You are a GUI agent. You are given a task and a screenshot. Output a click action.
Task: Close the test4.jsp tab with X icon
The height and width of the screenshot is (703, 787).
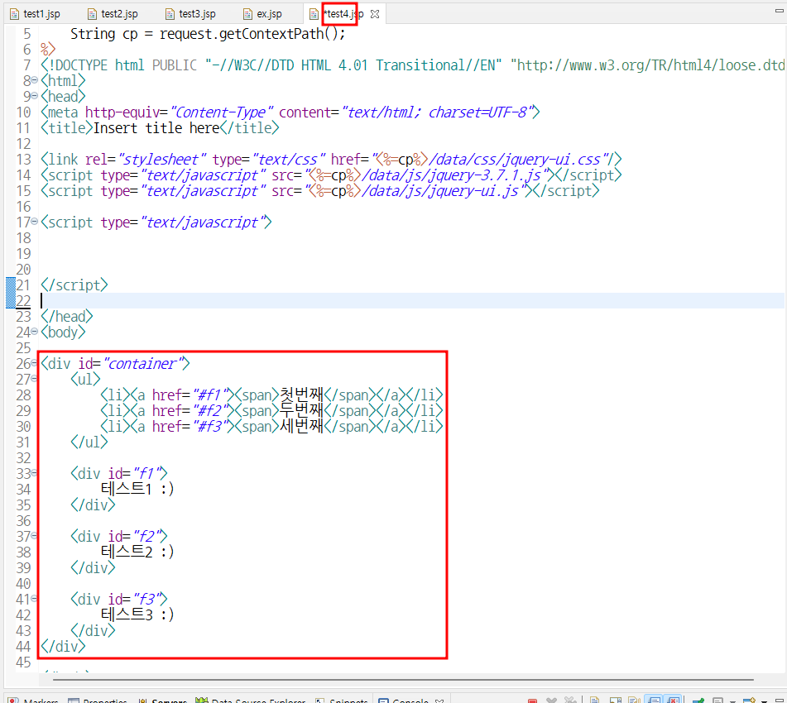[x=375, y=14]
